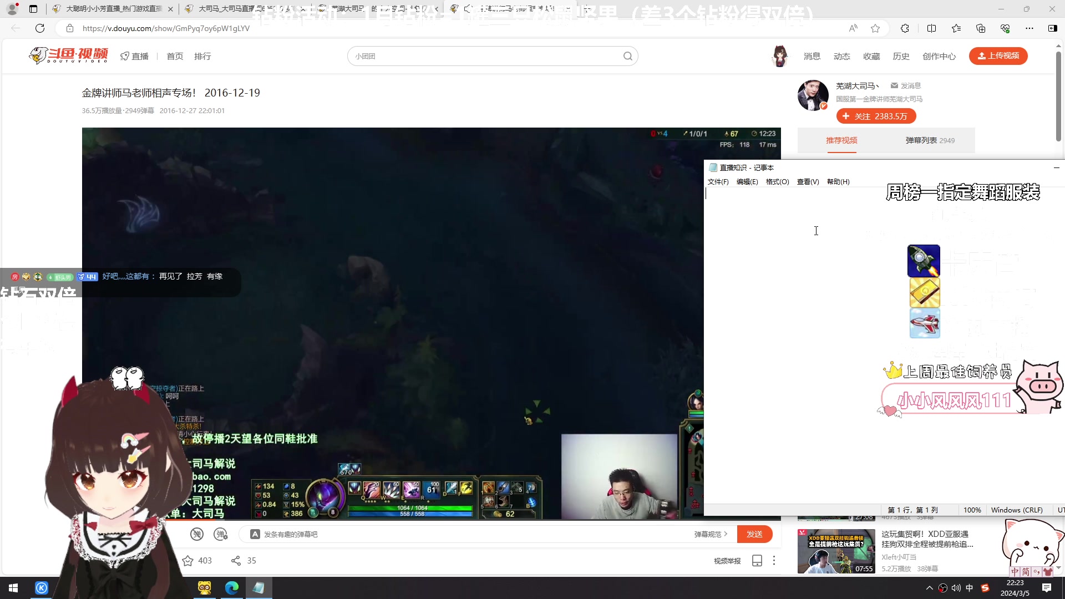This screenshot has height=599, width=1065.
Task: Open the notification center icon
Action: click(1047, 588)
